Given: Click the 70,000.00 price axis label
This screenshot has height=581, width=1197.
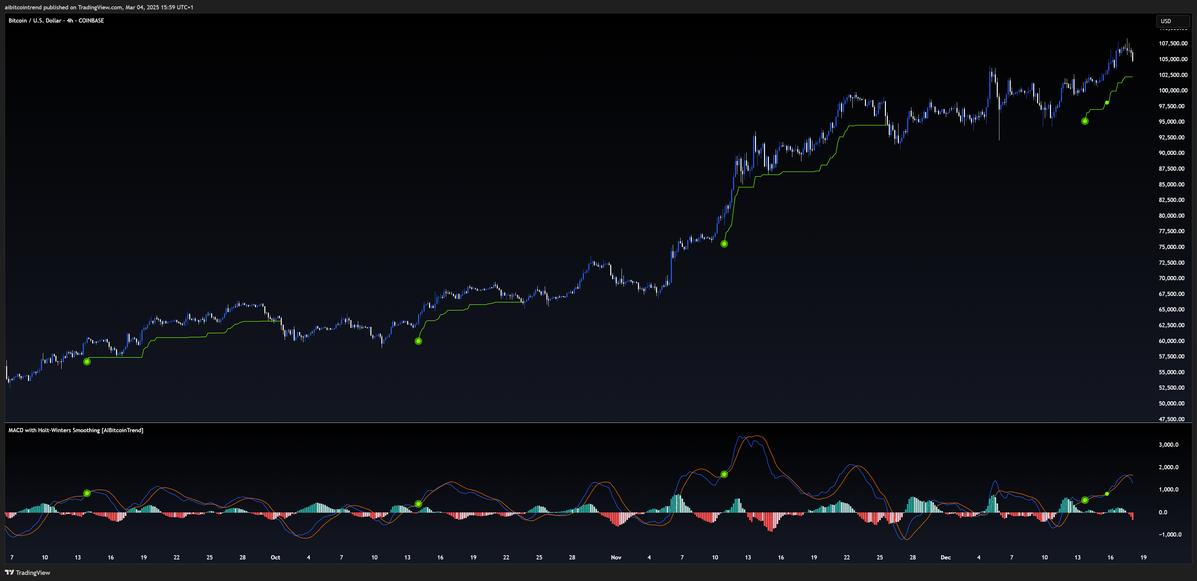Looking at the screenshot, I should [x=1172, y=278].
